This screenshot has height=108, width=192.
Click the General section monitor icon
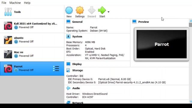point(68,22)
